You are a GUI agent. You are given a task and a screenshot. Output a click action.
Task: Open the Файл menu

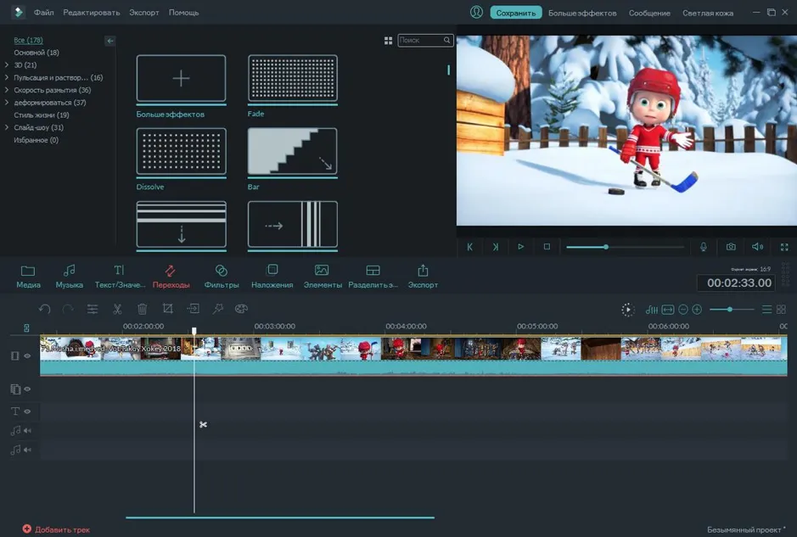pos(44,13)
